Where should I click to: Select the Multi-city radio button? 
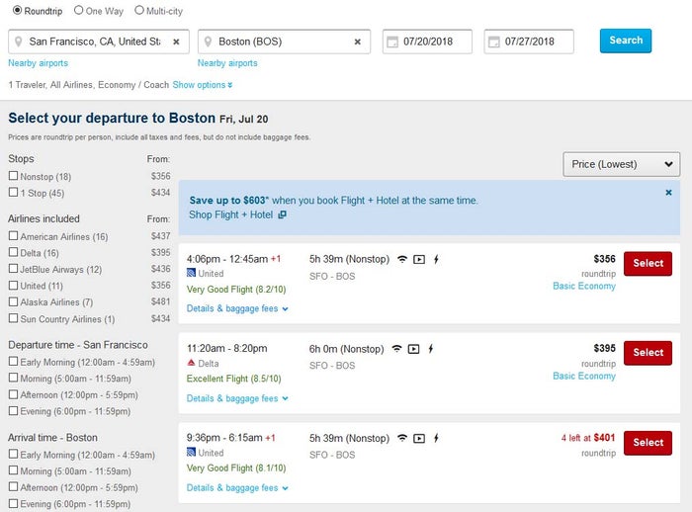(x=139, y=10)
